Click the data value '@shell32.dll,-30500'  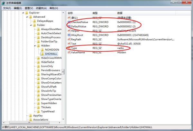pyautogui.click(x=129, y=44)
